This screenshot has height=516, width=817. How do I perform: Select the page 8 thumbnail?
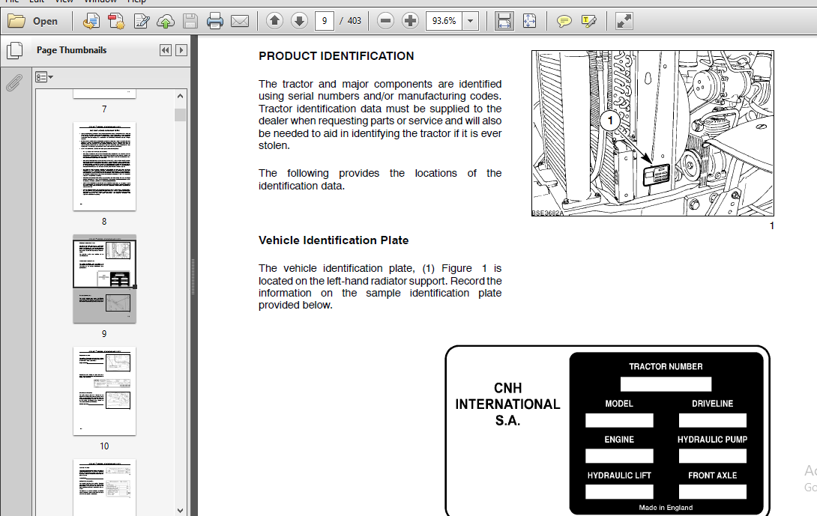[104, 166]
